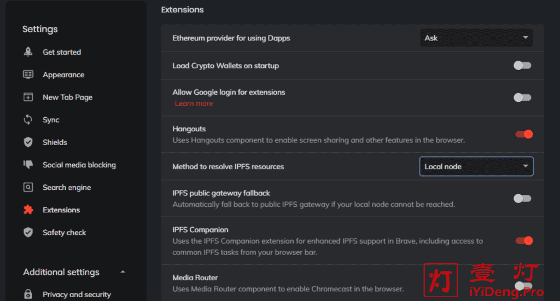Click the Search engine magnifier icon
The width and height of the screenshot is (560, 301).
(x=28, y=187)
